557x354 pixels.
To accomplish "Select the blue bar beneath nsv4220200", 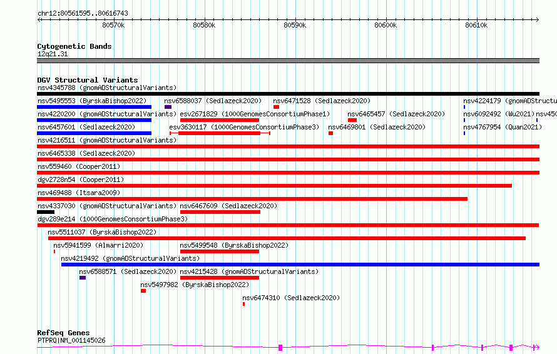I will pyautogui.click(x=94, y=120).
